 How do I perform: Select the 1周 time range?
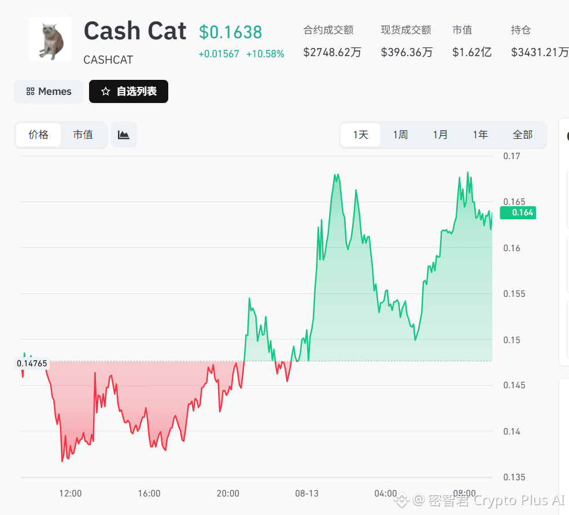pyautogui.click(x=401, y=135)
